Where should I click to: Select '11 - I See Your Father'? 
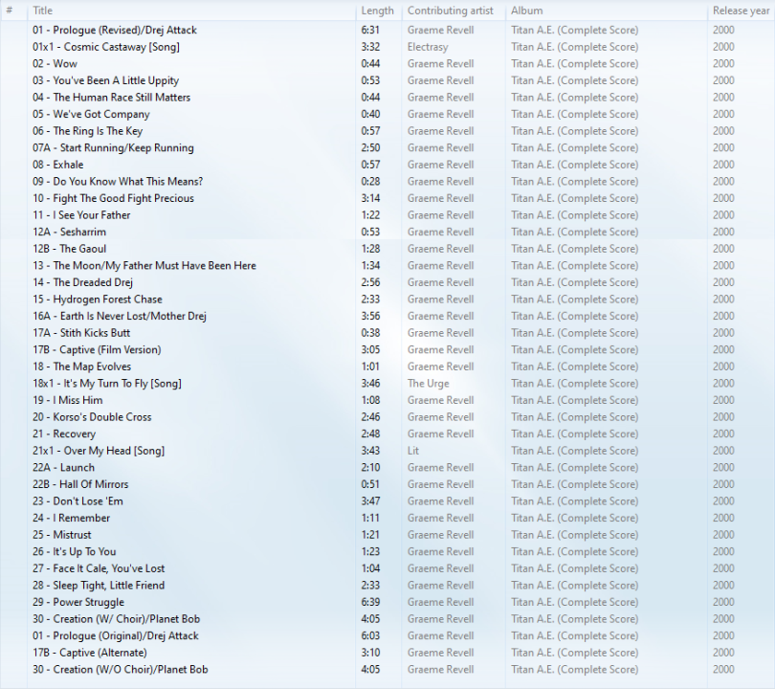click(x=81, y=215)
